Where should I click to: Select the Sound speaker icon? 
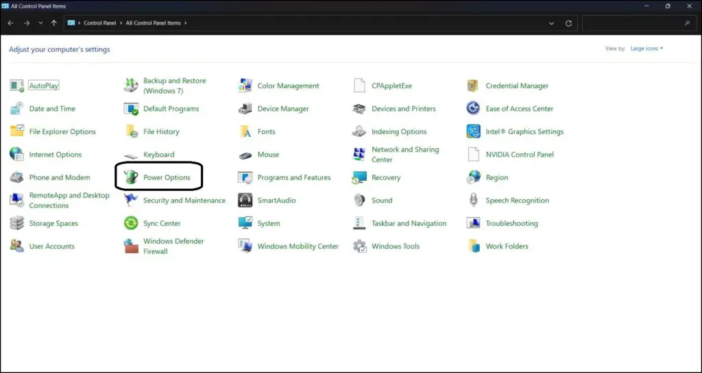click(359, 201)
